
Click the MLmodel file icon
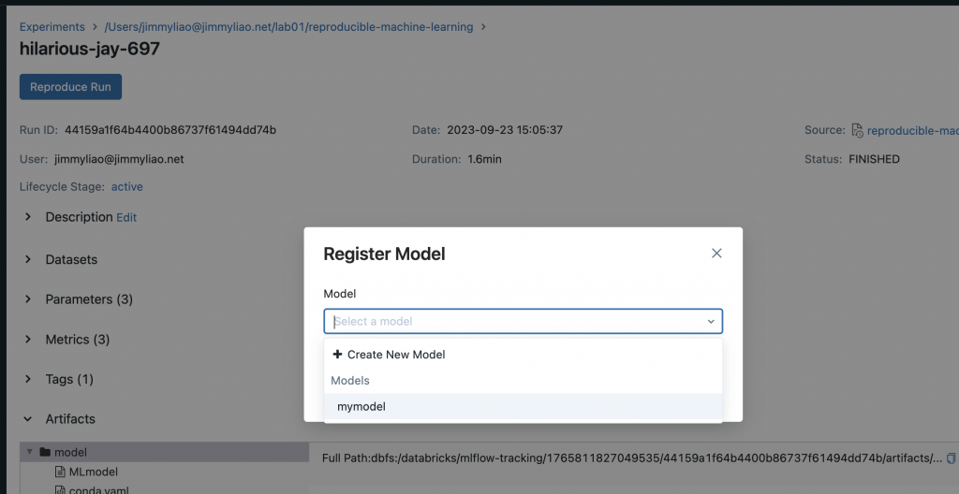click(60, 472)
